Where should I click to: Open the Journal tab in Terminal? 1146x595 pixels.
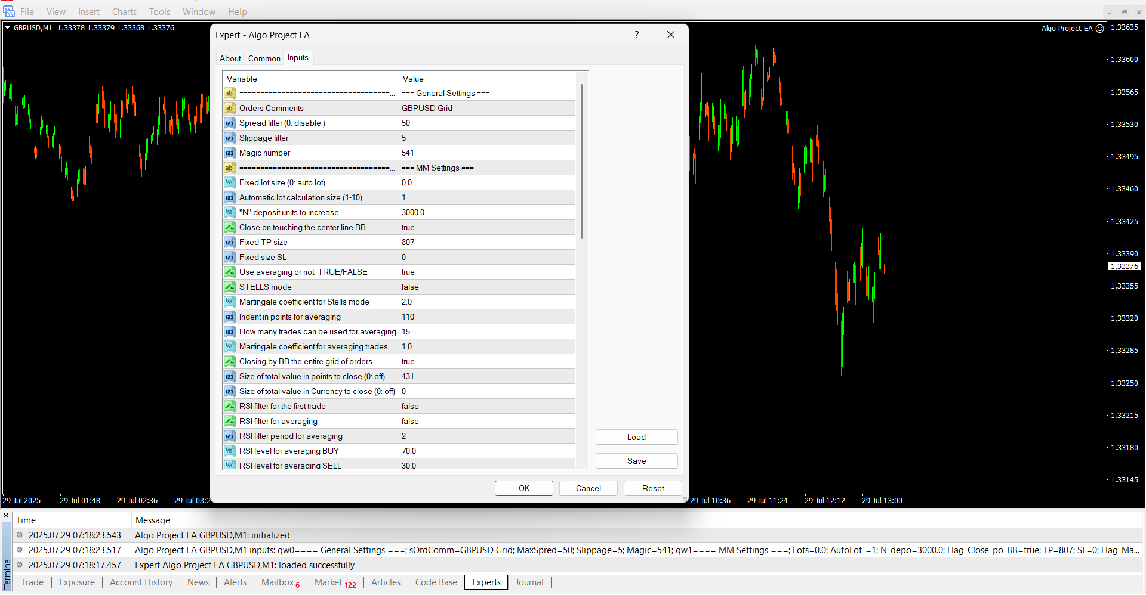[529, 582]
